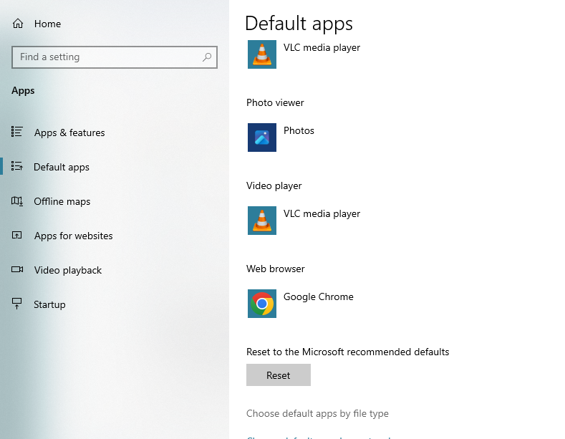Screen dimensions: 565x439
Task: Select the Video playback label in the sidebar
Action: [x=68, y=270]
